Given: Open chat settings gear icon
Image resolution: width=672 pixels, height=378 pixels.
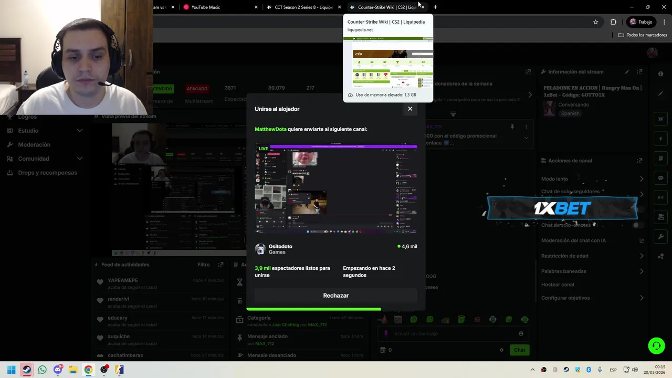Looking at the screenshot, I should [501, 350].
